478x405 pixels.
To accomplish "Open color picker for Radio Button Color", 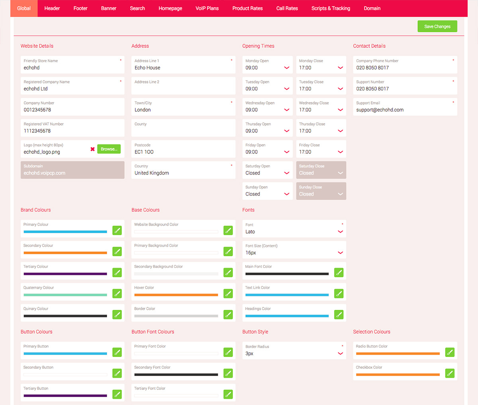I will click(450, 352).
